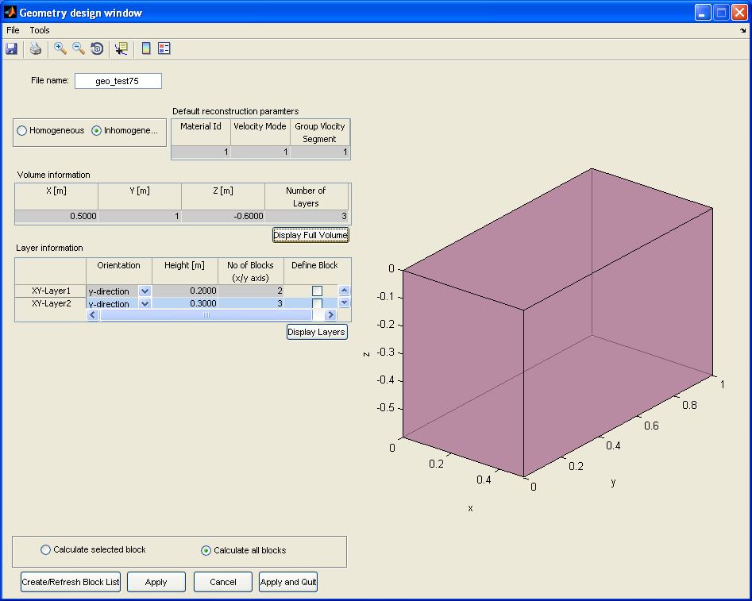Viewport: 752px width, 601px height.
Task: Click Display Full Volume button
Action: pos(310,235)
